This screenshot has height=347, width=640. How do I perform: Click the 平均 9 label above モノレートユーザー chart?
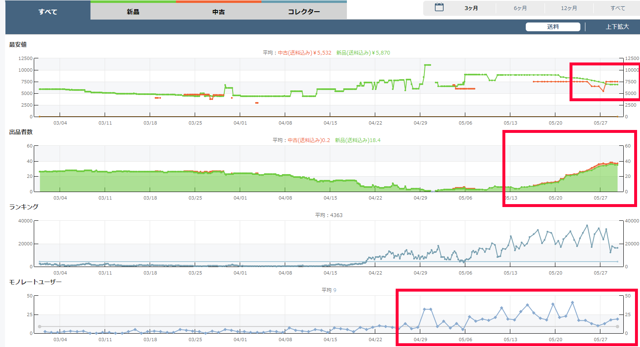(x=329, y=290)
